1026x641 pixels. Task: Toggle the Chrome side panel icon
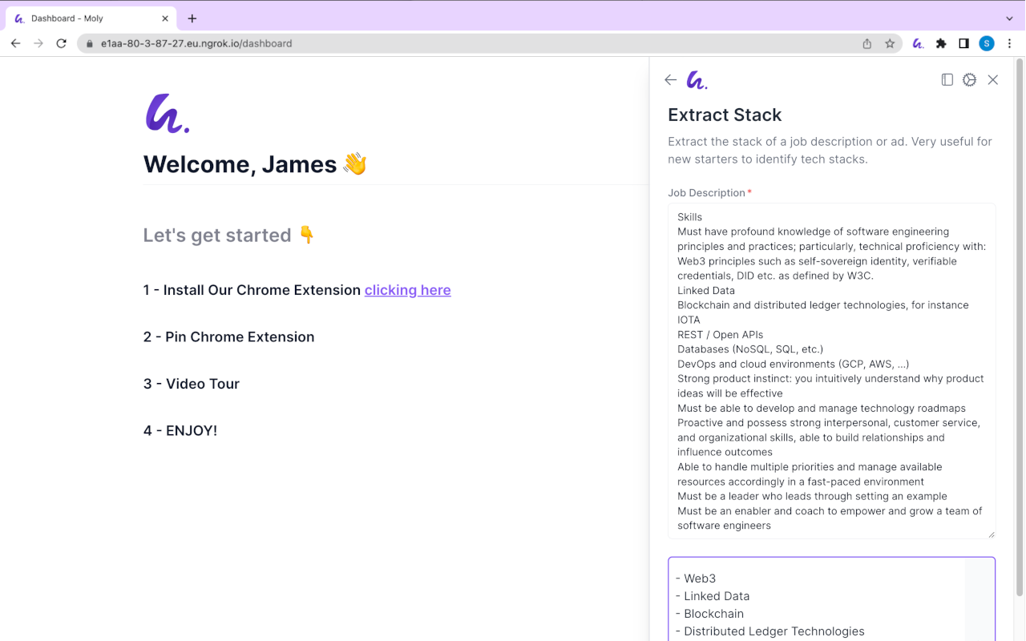click(963, 43)
